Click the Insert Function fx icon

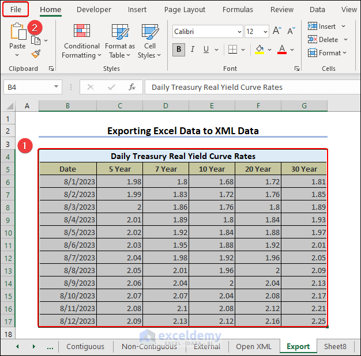tap(131, 87)
